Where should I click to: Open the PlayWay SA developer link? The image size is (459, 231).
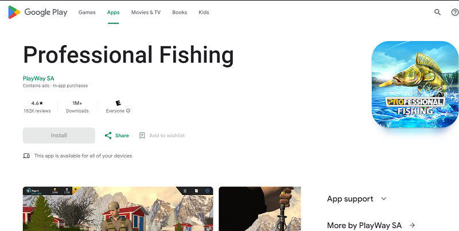pos(38,78)
